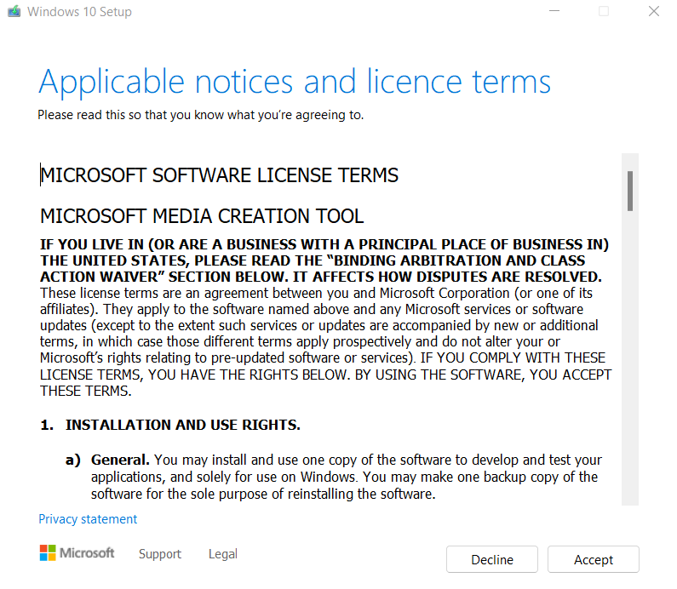Open the Support link in footer
677x589 pixels.
point(160,554)
